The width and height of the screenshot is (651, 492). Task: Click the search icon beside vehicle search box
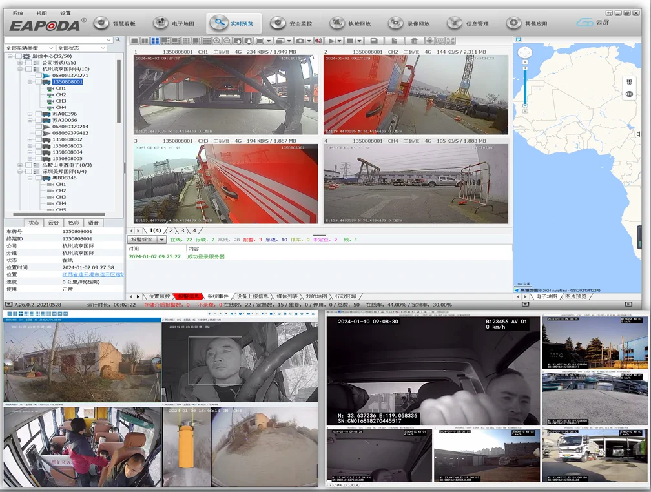[x=118, y=39]
